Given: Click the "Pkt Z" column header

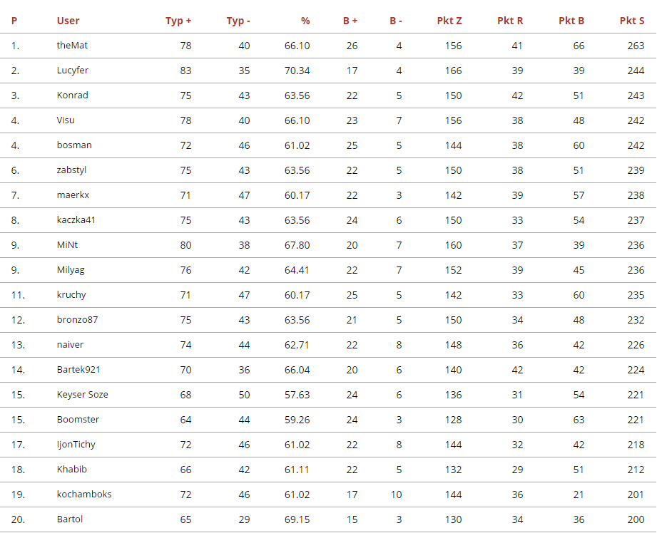Looking at the screenshot, I should [449, 21].
